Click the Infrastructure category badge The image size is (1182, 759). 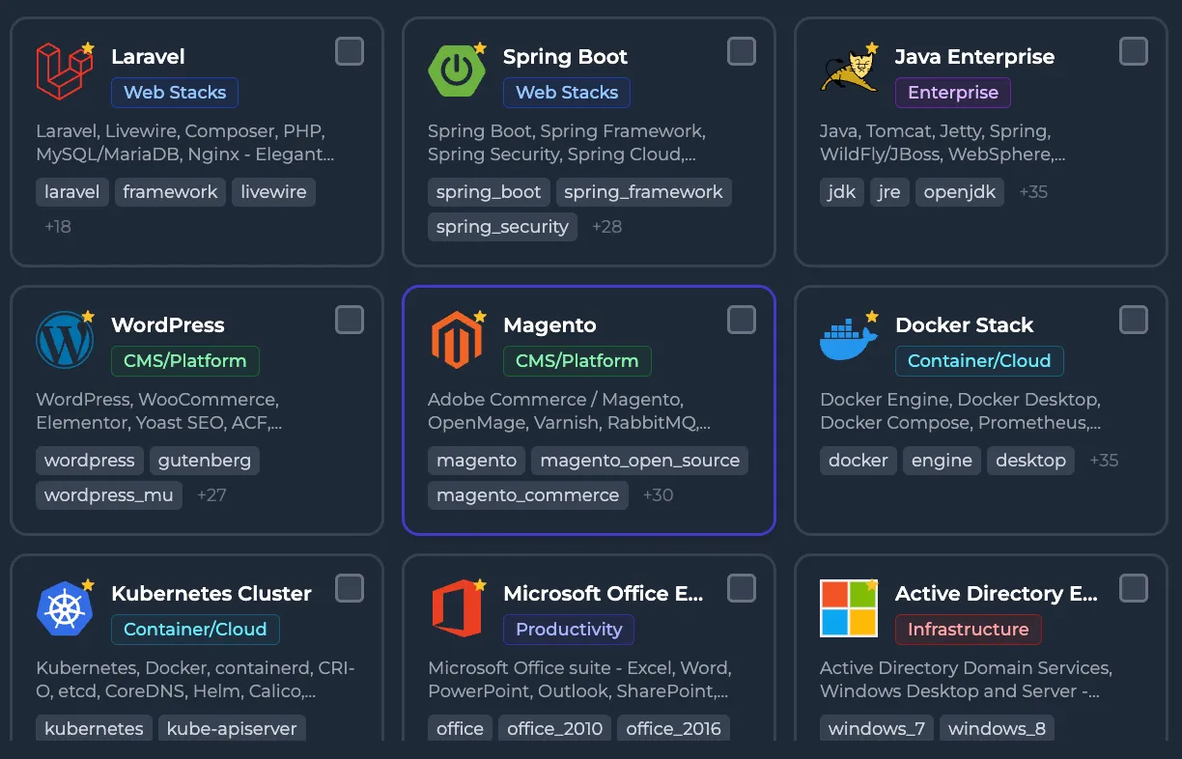tap(969, 630)
